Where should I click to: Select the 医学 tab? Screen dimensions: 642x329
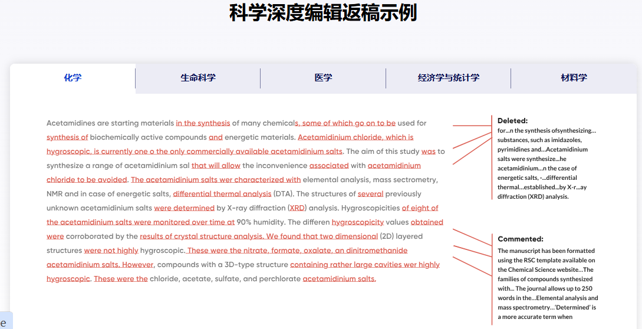pyautogui.click(x=323, y=78)
